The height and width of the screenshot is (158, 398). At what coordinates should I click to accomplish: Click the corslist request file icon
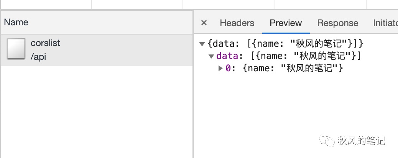(x=16, y=49)
